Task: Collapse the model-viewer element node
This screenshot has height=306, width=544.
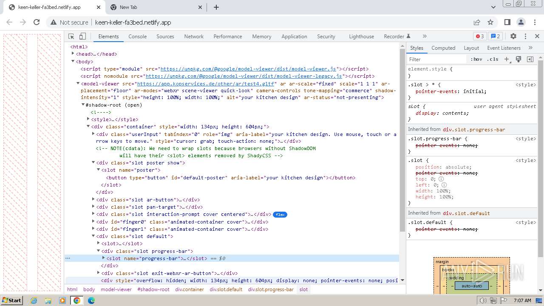Action: (x=78, y=83)
